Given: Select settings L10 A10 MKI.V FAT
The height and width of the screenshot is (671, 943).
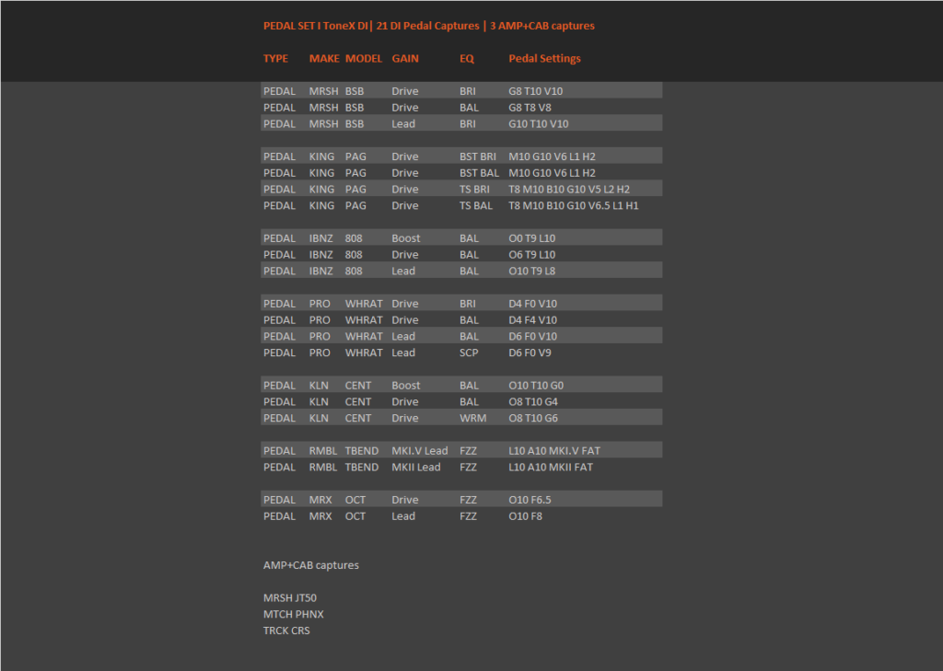Looking at the screenshot, I should click(x=554, y=451).
